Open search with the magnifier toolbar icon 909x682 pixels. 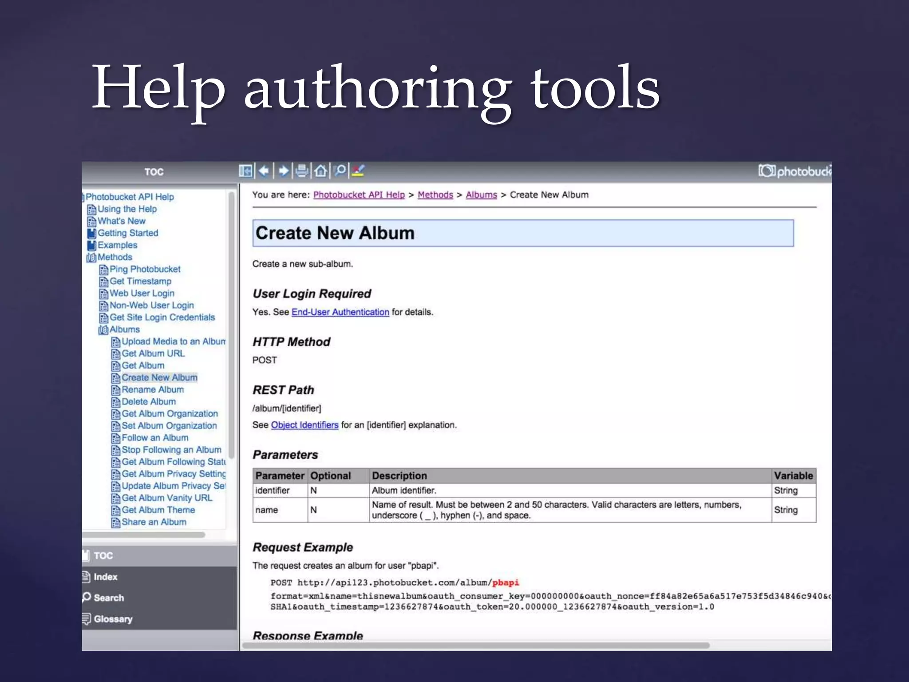[x=340, y=171]
